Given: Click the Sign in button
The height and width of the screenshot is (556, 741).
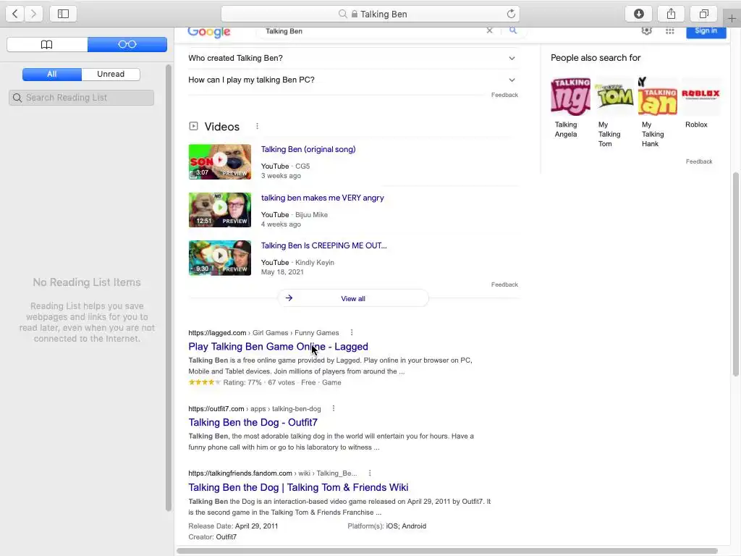Looking at the screenshot, I should point(706,31).
